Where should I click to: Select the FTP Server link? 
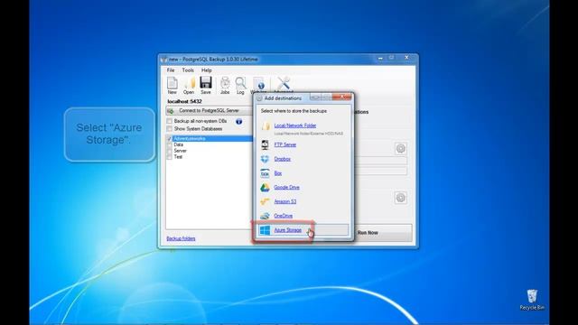click(x=285, y=144)
